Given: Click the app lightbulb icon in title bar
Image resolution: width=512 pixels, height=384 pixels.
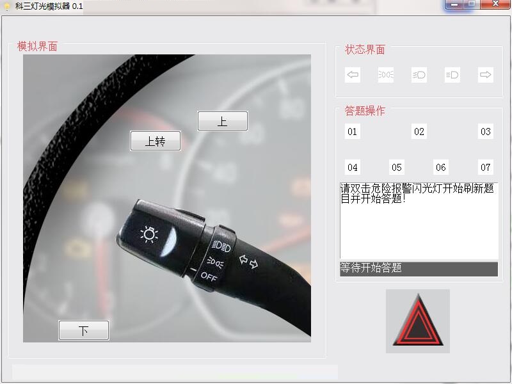Looking at the screenshot, I should coord(6,6).
